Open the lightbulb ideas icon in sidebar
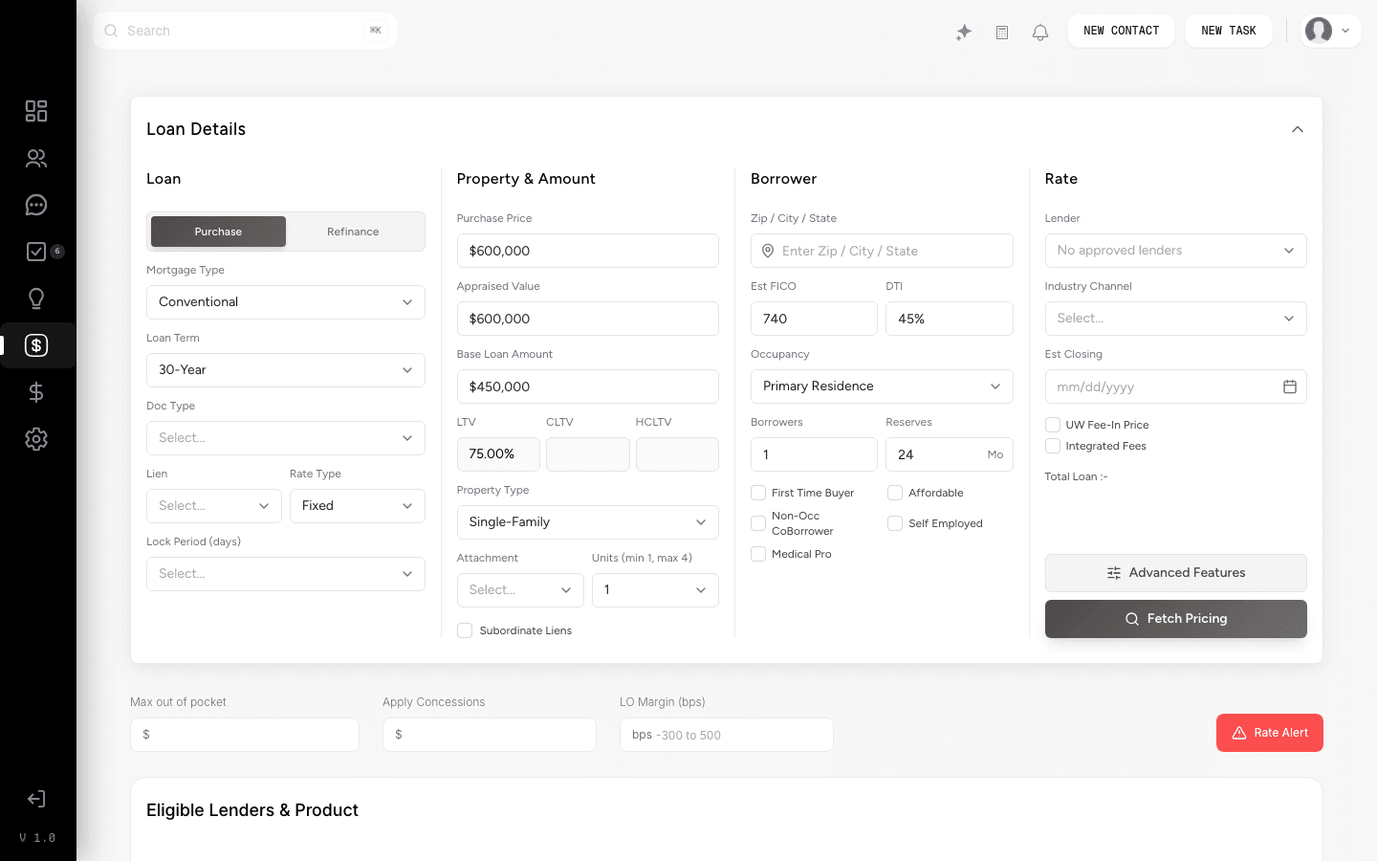Viewport: 1377px width, 861px height. point(36,298)
